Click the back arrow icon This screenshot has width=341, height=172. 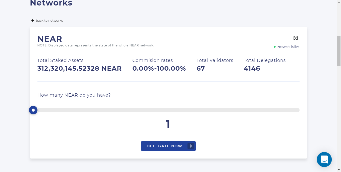click(33, 20)
